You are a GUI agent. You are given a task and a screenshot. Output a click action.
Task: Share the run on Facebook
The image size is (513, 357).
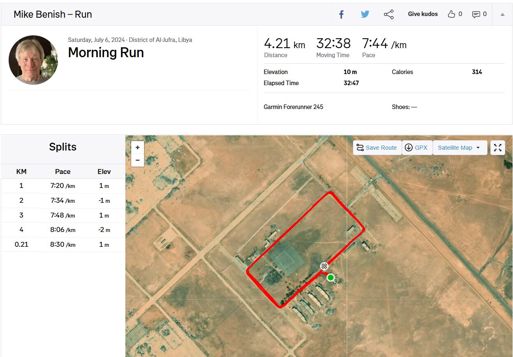pyautogui.click(x=341, y=14)
